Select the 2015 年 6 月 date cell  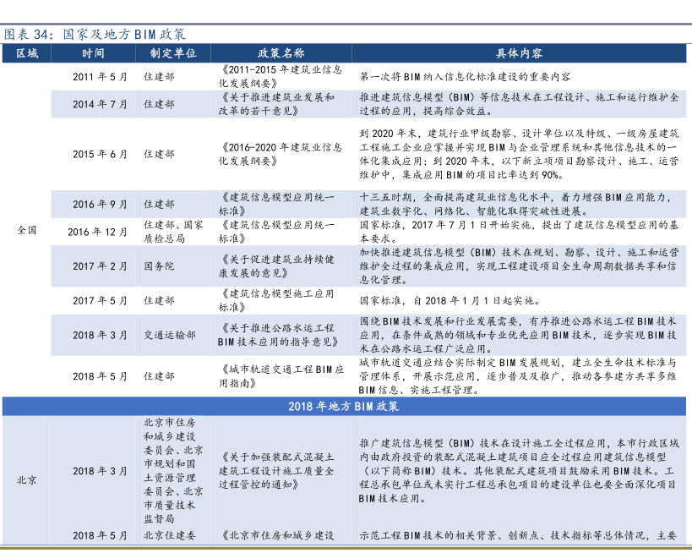(x=100, y=154)
